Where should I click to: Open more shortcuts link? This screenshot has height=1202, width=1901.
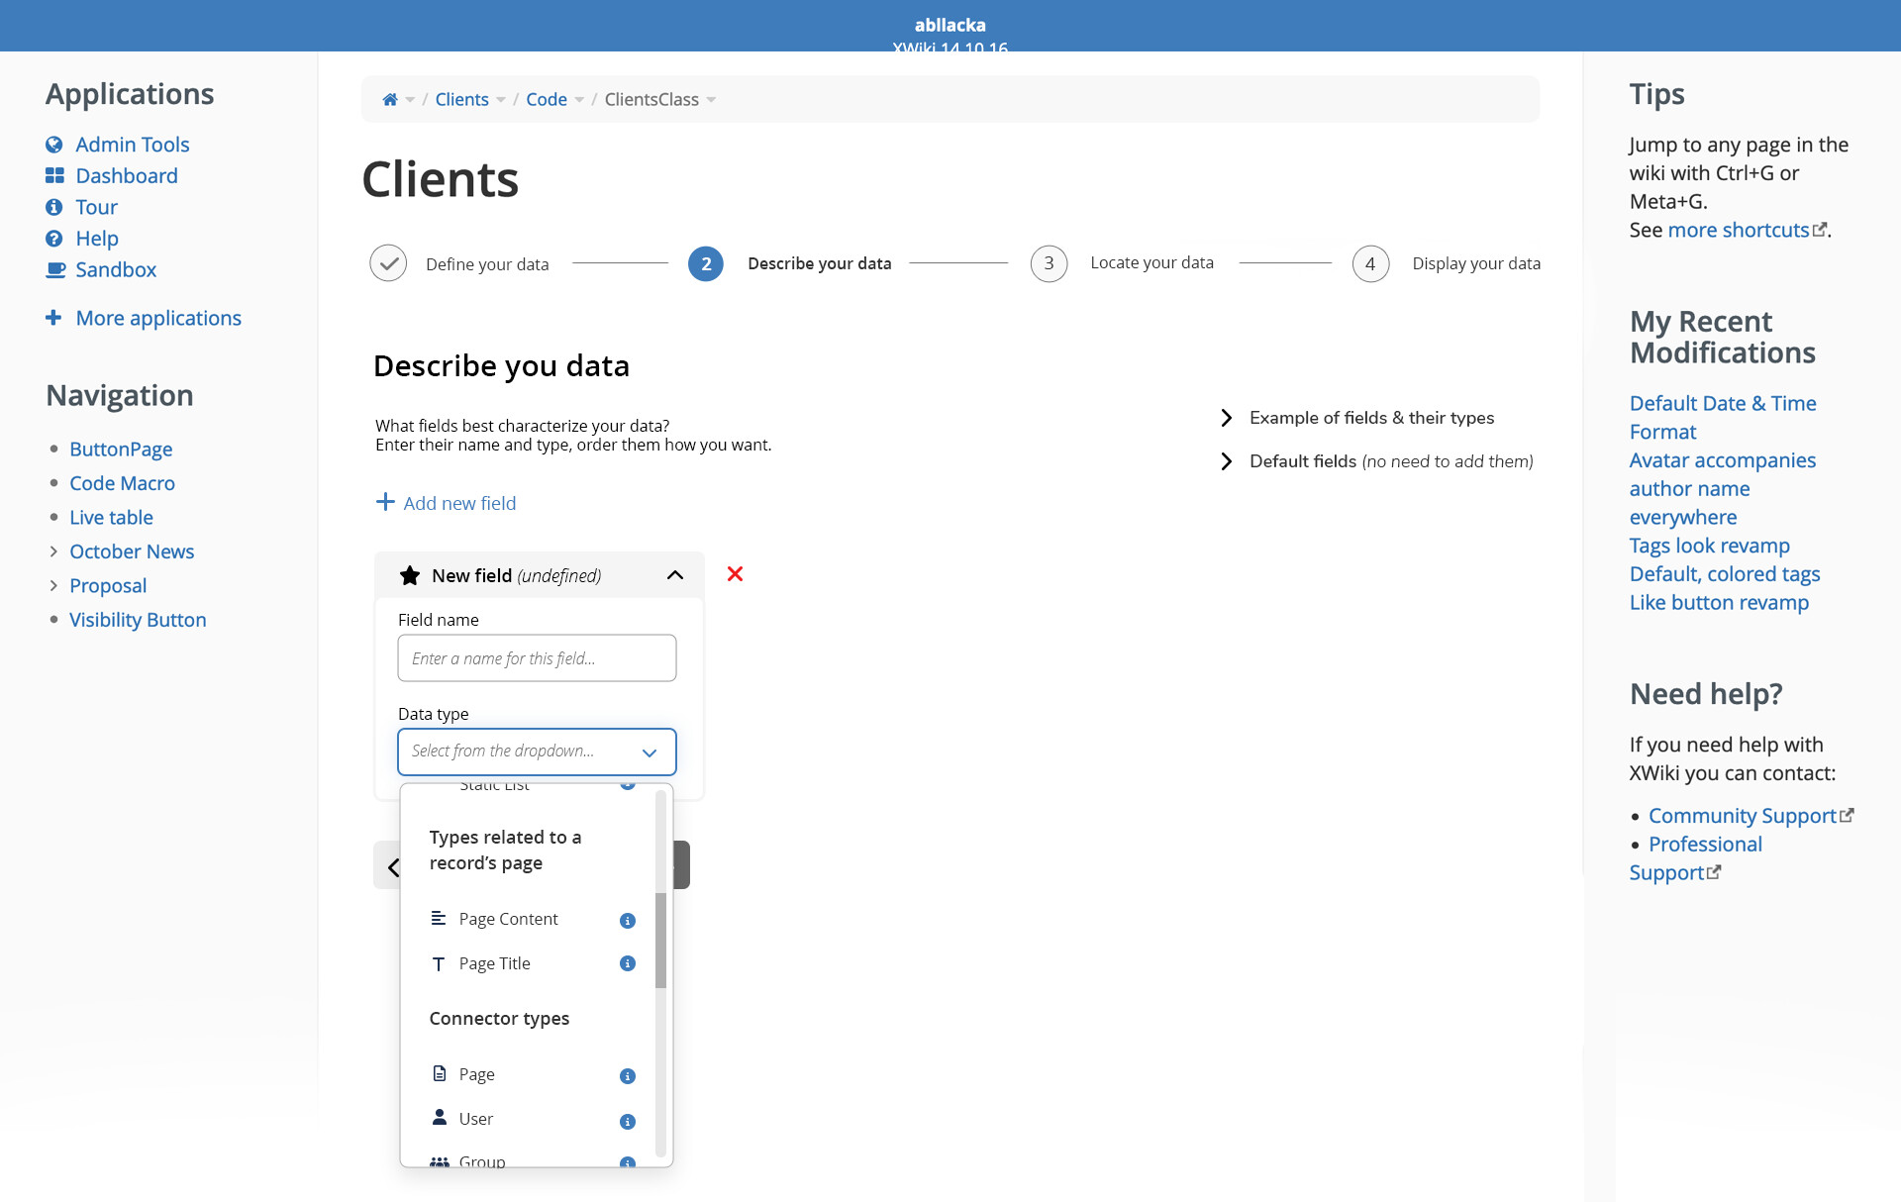coord(1739,230)
